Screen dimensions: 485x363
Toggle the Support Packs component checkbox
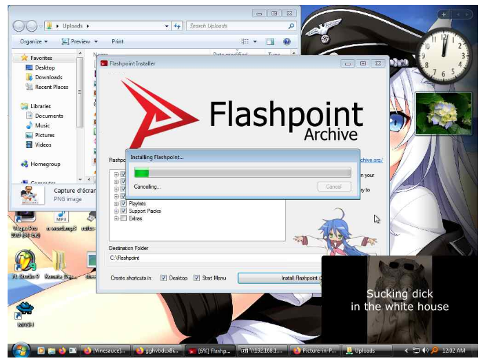[x=123, y=211]
